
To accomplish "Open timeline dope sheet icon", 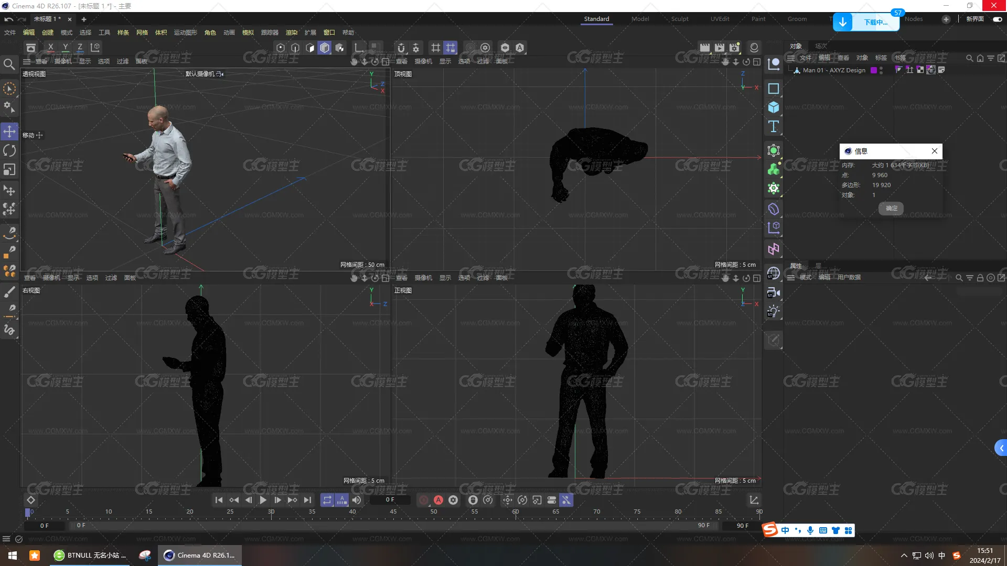I will pos(754,500).
